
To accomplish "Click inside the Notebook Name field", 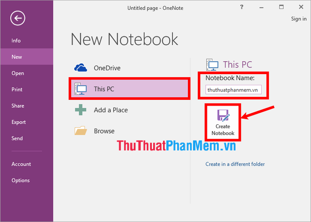I will pyautogui.click(x=233, y=90).
